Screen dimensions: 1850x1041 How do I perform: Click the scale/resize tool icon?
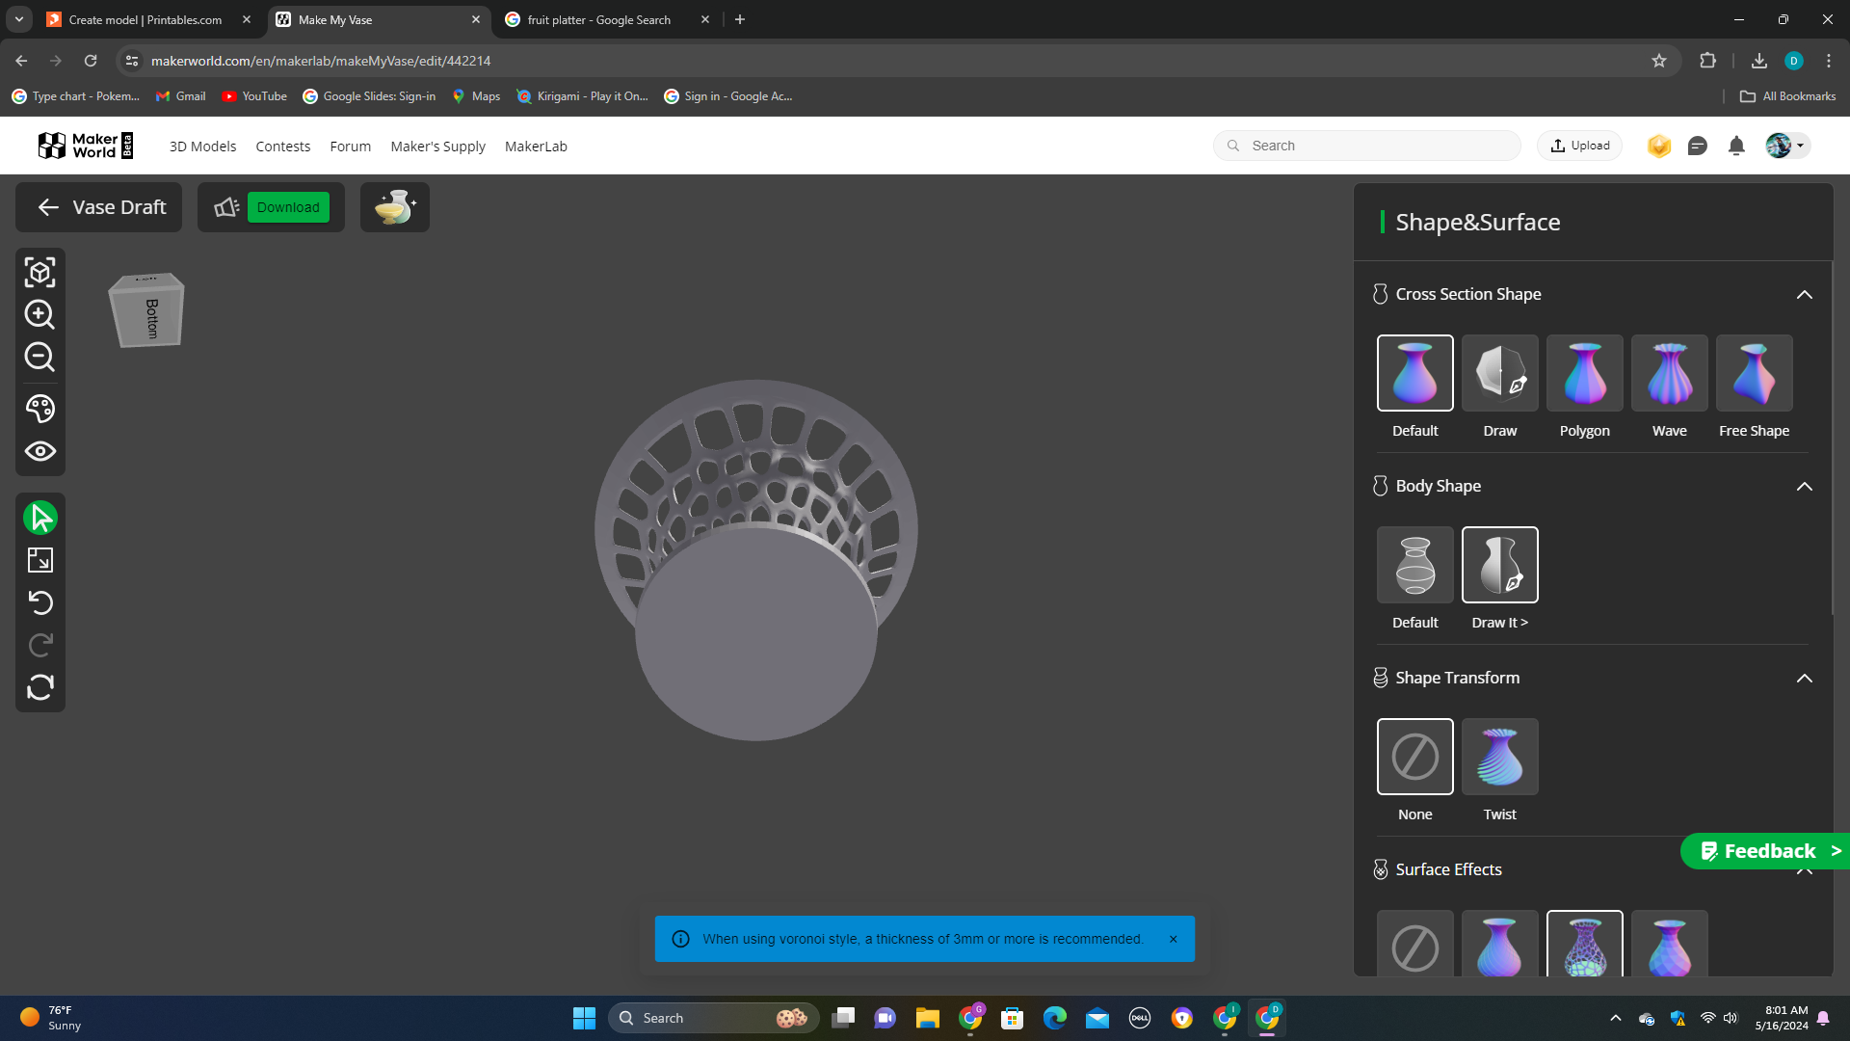click(40, 560)
